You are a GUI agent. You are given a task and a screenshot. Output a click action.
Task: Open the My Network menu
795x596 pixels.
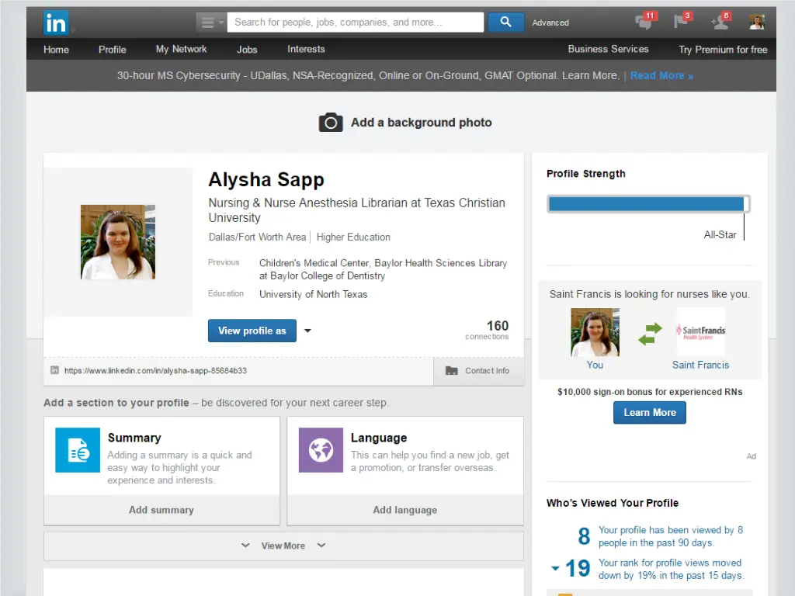pyautogui.click(x=181, y=49)
